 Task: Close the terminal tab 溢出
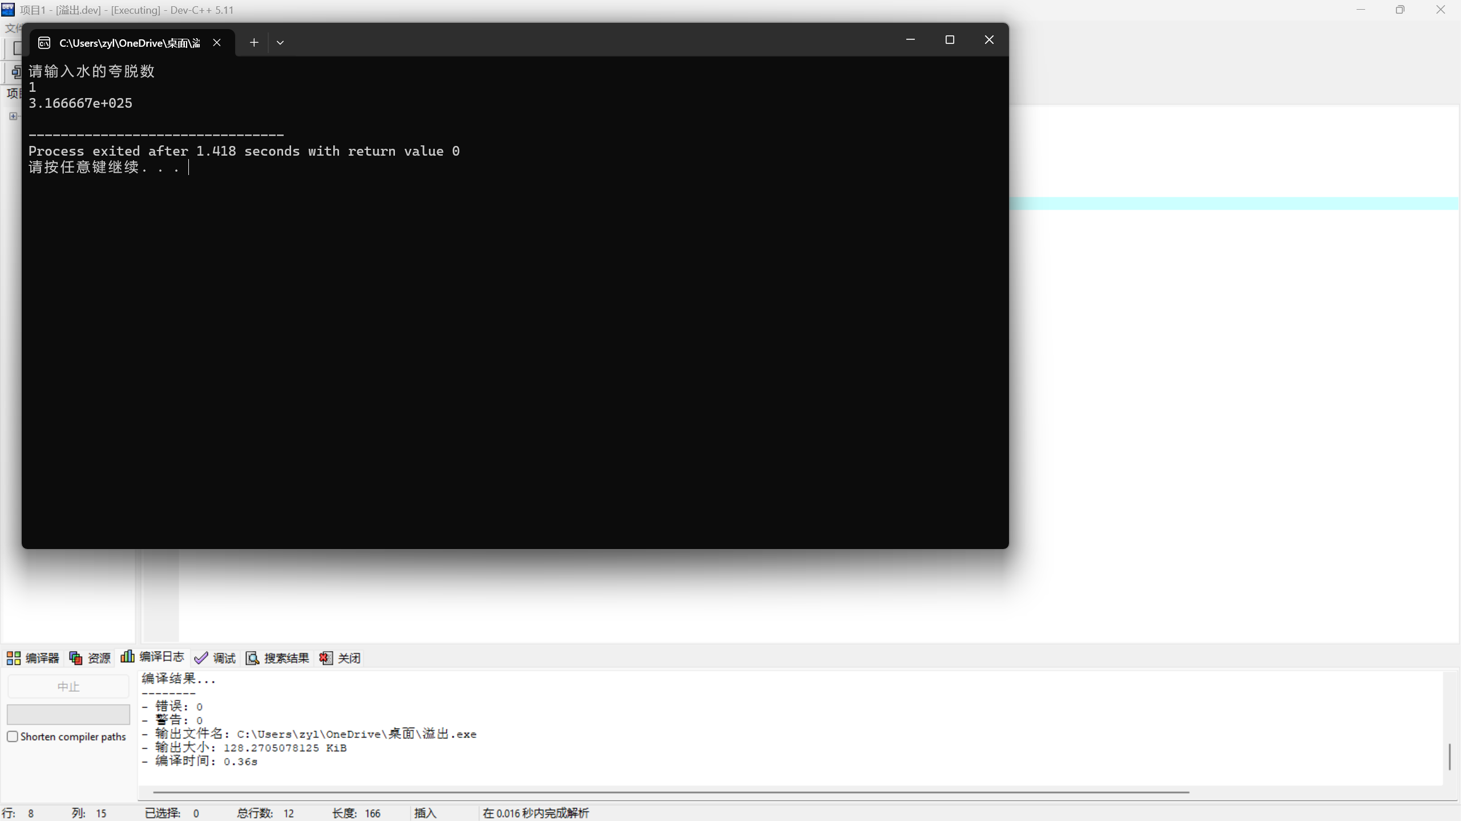pyautogui.click(x=217, y=43)
